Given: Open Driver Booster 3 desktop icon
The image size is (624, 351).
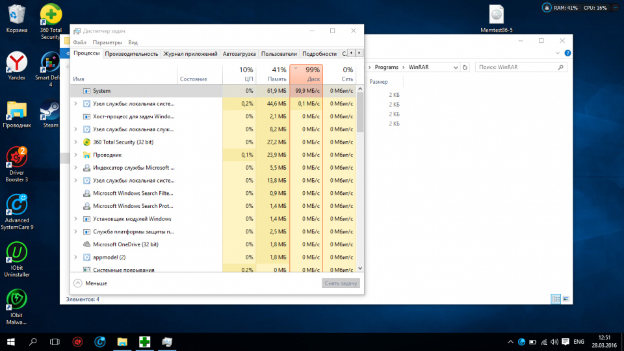Looking at the screenshot, I should point(16,159).
